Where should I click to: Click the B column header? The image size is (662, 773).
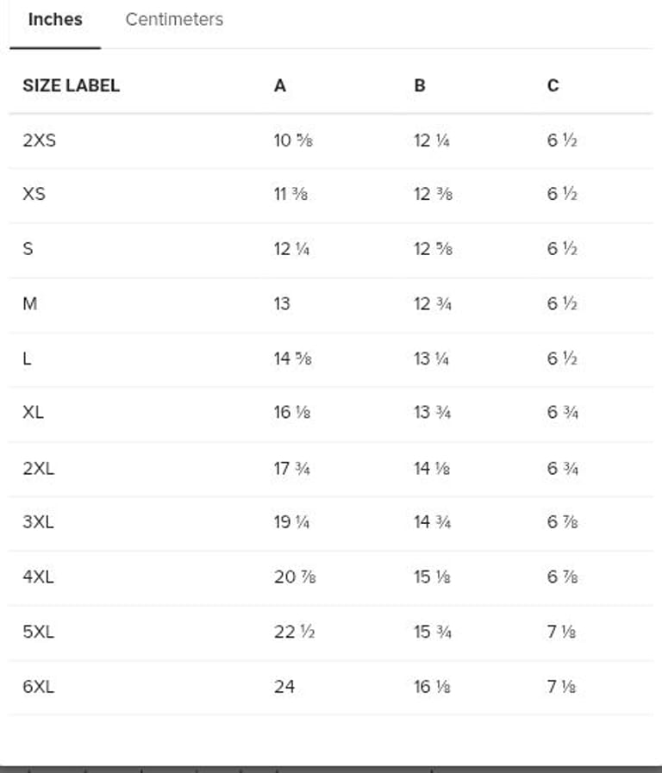(x=420, y=85)
